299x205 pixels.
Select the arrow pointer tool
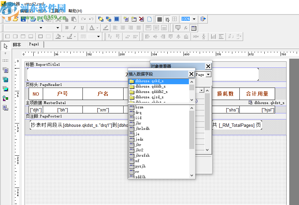pyautogui.click(x=5, y=46)
